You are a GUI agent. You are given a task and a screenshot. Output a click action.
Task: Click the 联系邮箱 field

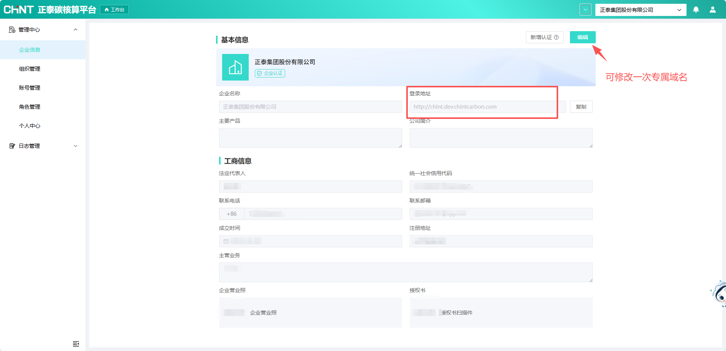[x=501, y=214]
